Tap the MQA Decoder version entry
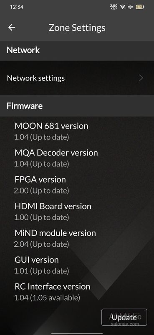This screenshot has height=335, width=154. click(56, 158)
